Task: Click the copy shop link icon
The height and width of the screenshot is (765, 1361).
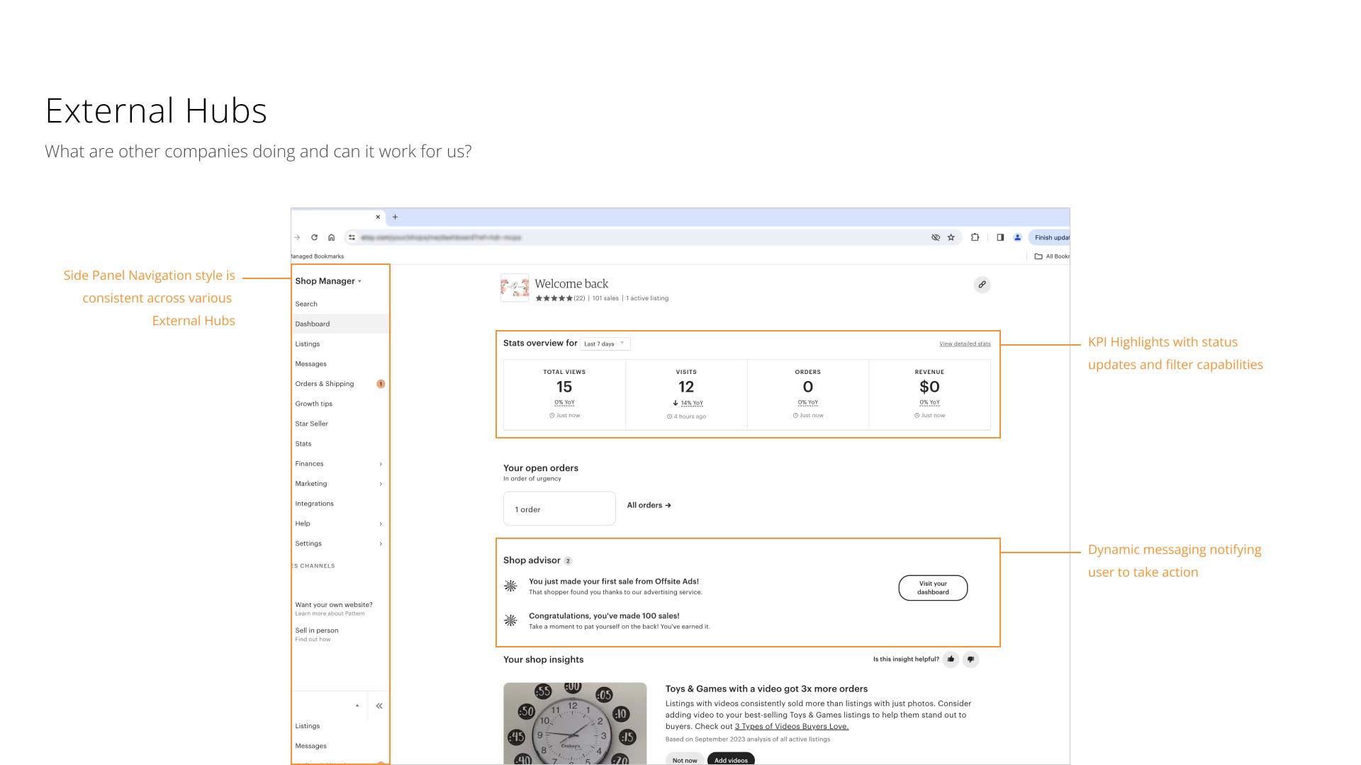Action: click(x=982, y=285)
